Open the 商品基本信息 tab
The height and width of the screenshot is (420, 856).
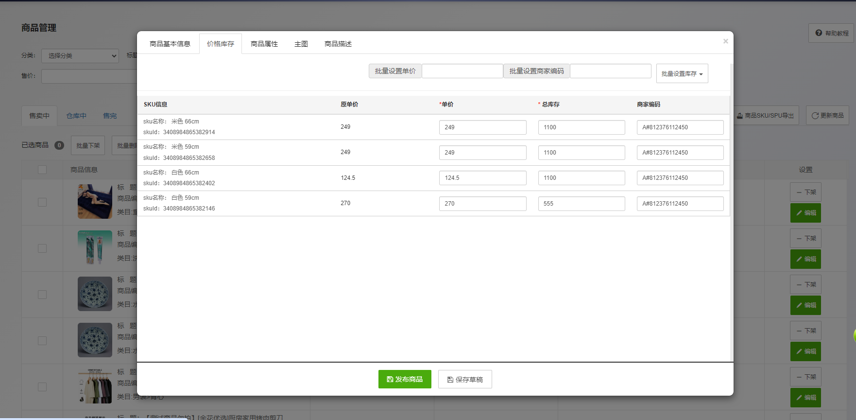pyautogui.click(x=170, y=44)
